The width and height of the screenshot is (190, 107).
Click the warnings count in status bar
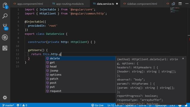click(x=25, y=105)
